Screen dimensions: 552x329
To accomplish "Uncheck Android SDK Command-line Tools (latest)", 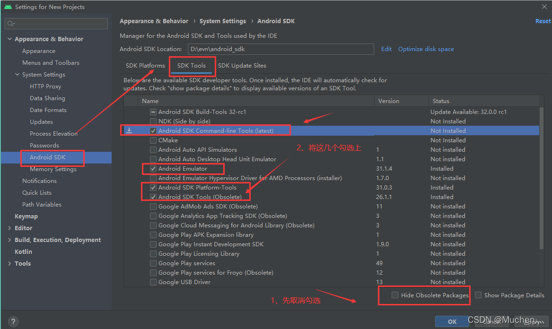I will 153,131.
